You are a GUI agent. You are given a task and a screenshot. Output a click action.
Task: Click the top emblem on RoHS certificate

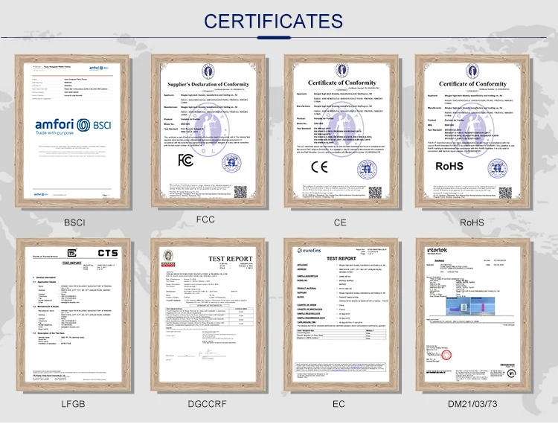[472, 71]
